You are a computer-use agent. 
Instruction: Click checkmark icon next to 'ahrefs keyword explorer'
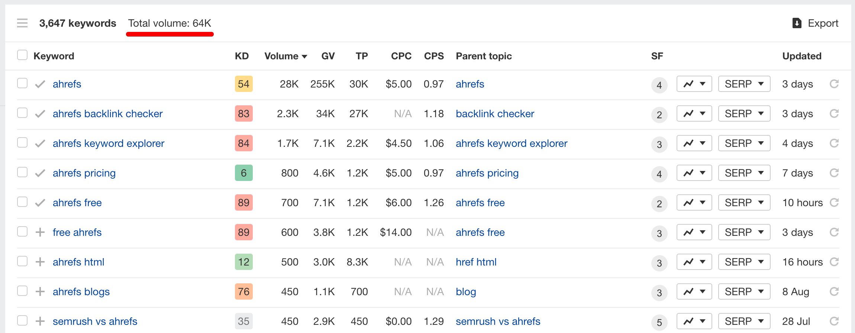click(x=40, y=144)
